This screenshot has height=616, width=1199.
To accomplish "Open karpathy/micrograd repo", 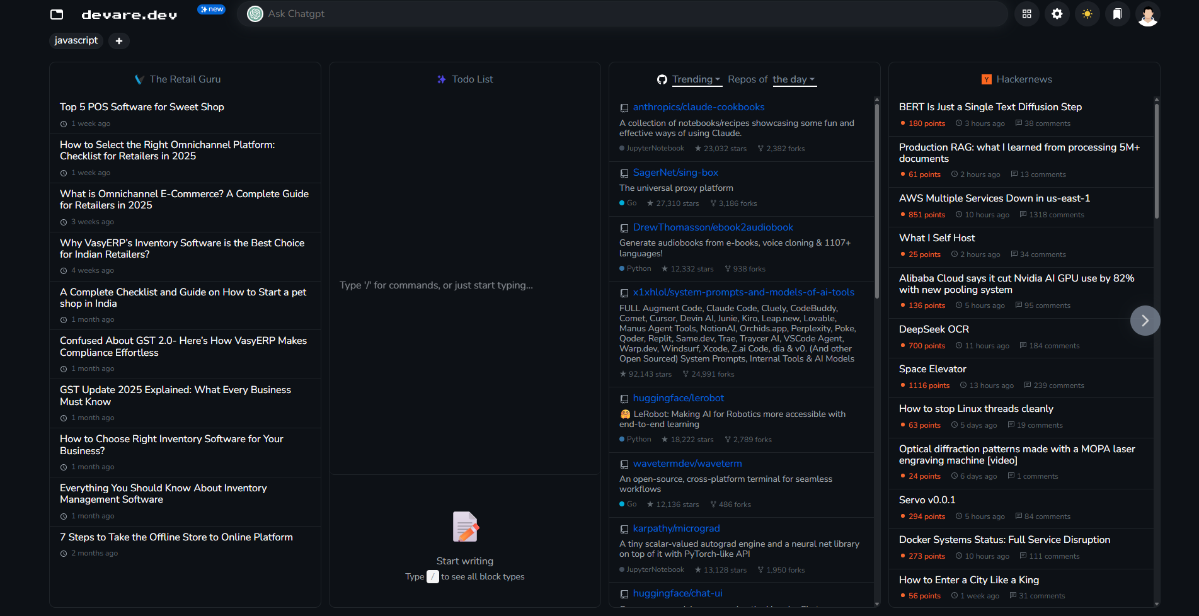I will click(x=676, y=528).
